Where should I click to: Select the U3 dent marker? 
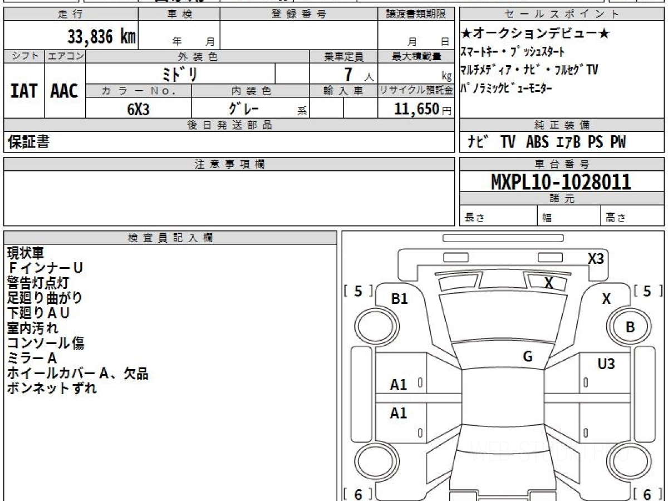[606, 364]
